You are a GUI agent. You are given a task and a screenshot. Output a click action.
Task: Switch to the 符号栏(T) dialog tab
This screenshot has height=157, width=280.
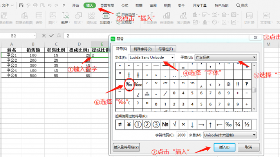[166, 49]
